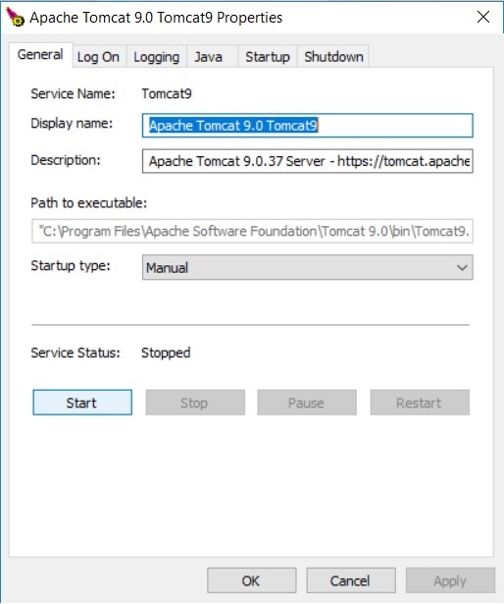Image resolution: width=504 pixels, height=604 pixels.
Task: Click into the Description text field
Action: tap(308, 161)
